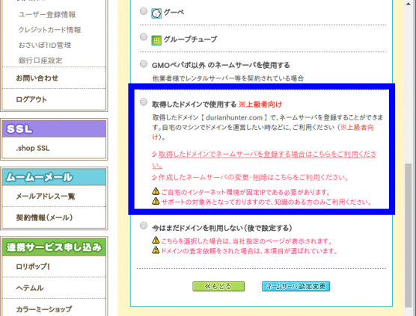Screen dimensions: 416x316
Task: Open the クレジットカード情報 menu item
Action: pos(49,30)
